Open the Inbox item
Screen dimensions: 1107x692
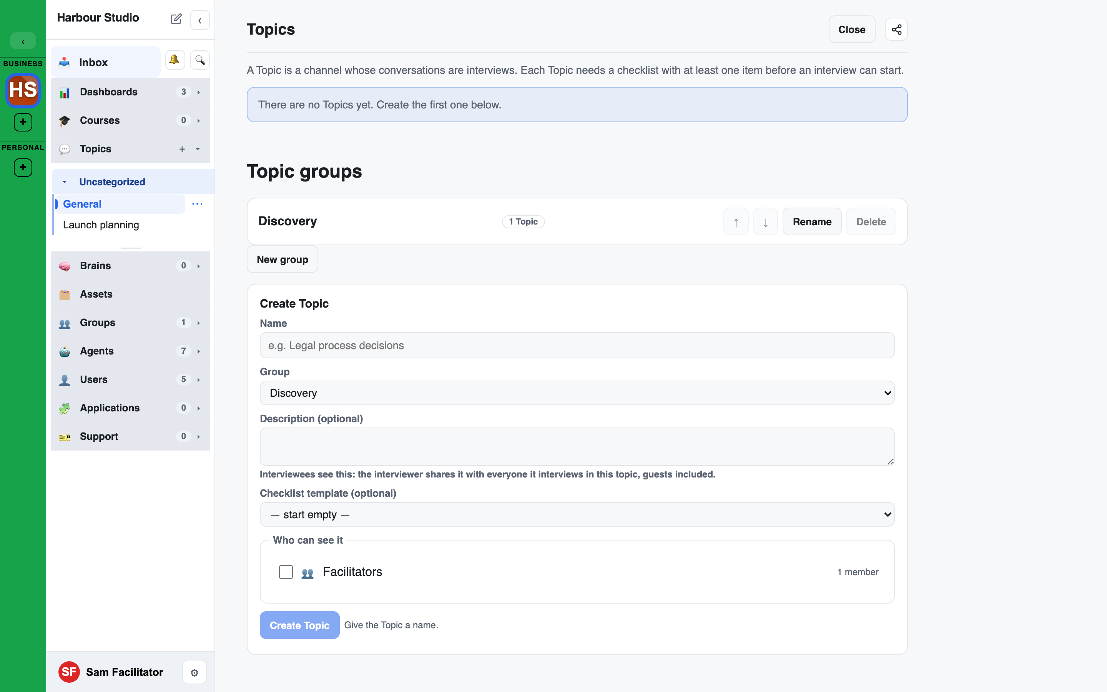[106, 62]
